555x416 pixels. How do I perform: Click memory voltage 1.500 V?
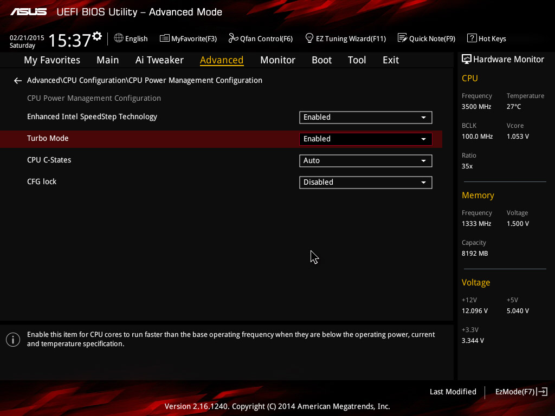point(518,224)
